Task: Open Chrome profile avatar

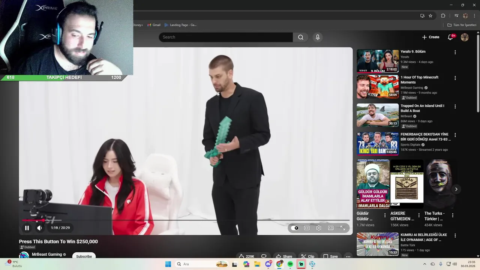Action: coord(465,16)
